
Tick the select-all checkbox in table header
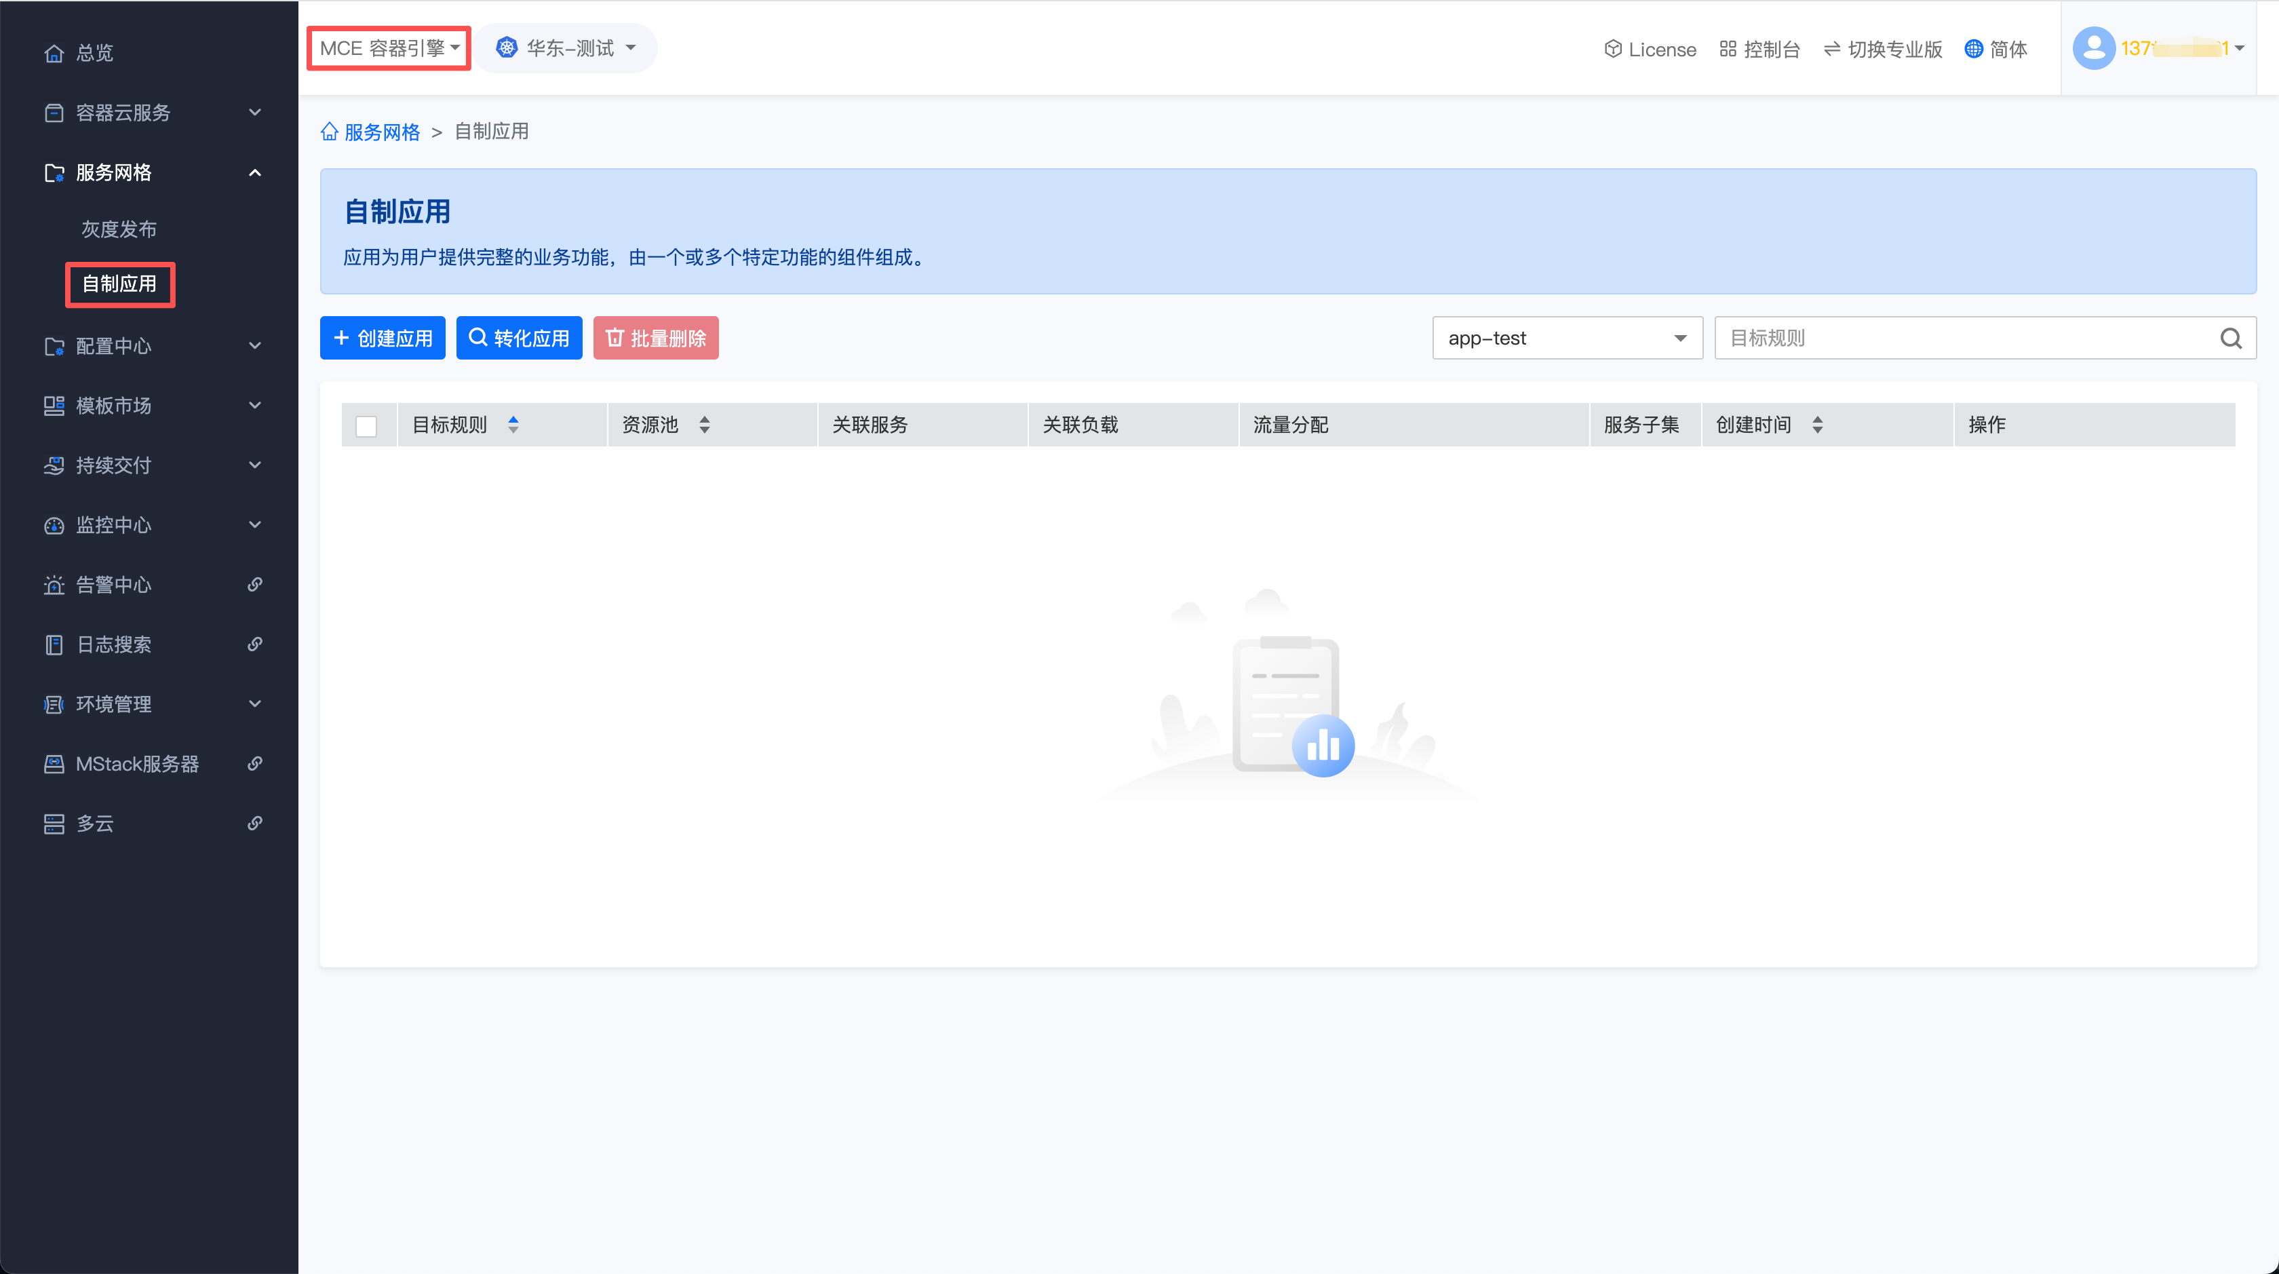coord(366,425)
